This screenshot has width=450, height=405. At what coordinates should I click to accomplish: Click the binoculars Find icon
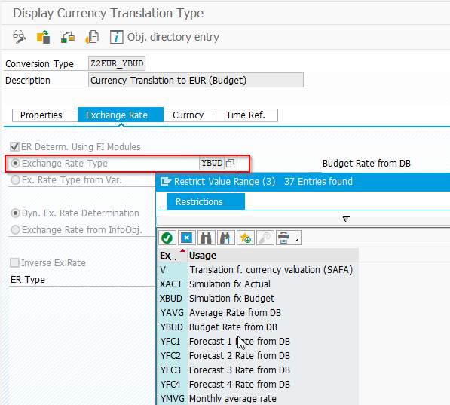(206, 238)
